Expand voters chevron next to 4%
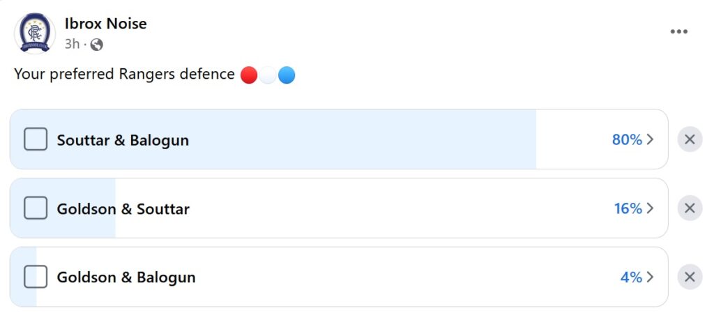The width and height of the screenshot is (714, 313). [x=651, y=277]
